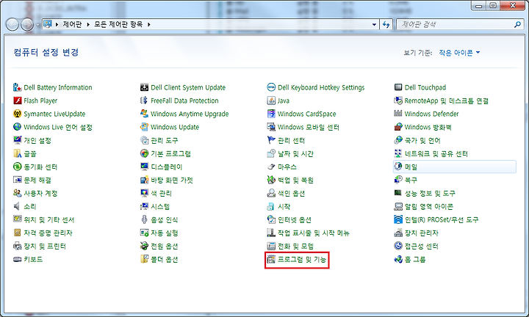This screenshot has width=529, height=317.
Task: Go back with the Back arrow button
Action: pos(12,25)
